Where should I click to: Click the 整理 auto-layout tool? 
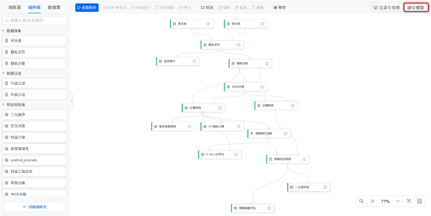(280, 8)
